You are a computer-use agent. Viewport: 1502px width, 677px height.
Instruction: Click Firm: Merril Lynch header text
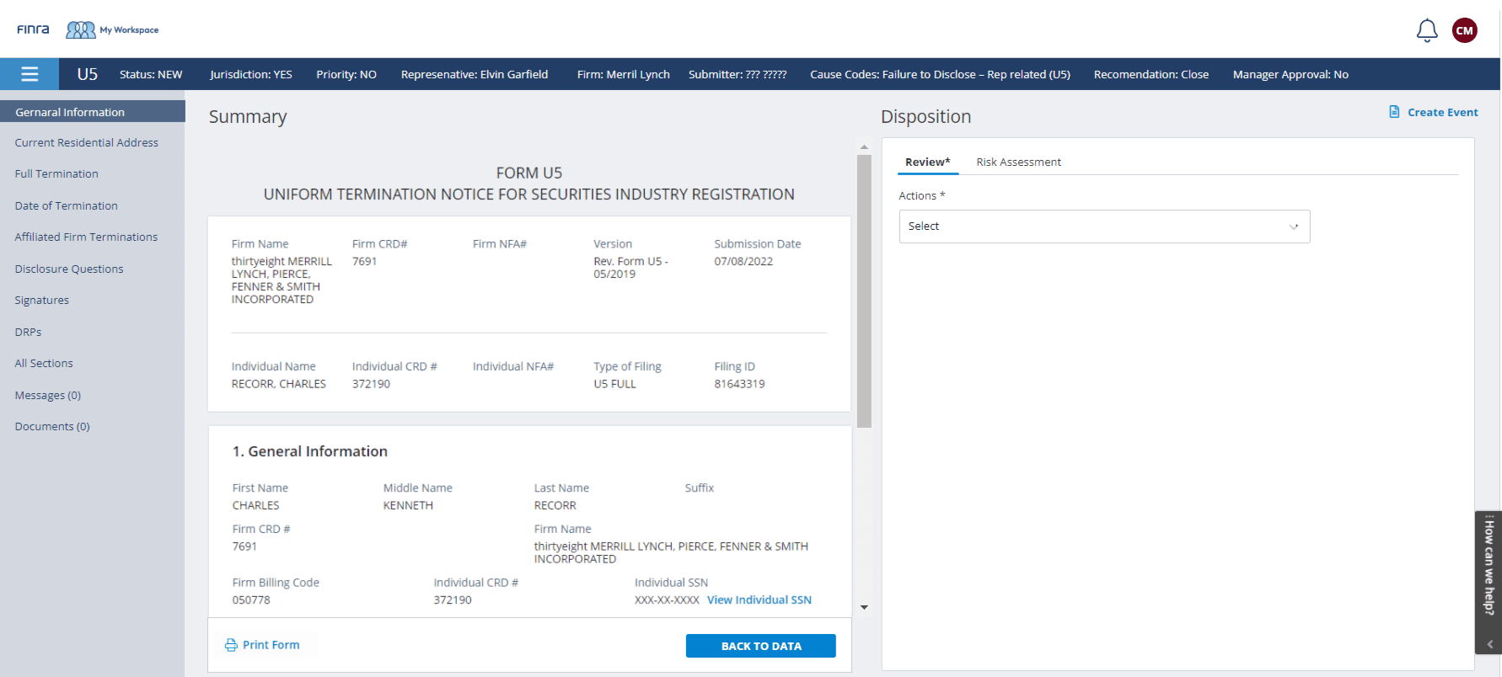tap(624, 74)
